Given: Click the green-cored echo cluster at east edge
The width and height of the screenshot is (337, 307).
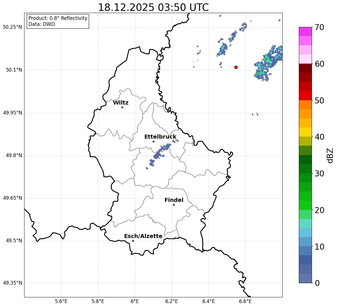Looking at the screenshot, I should point(268,63).
